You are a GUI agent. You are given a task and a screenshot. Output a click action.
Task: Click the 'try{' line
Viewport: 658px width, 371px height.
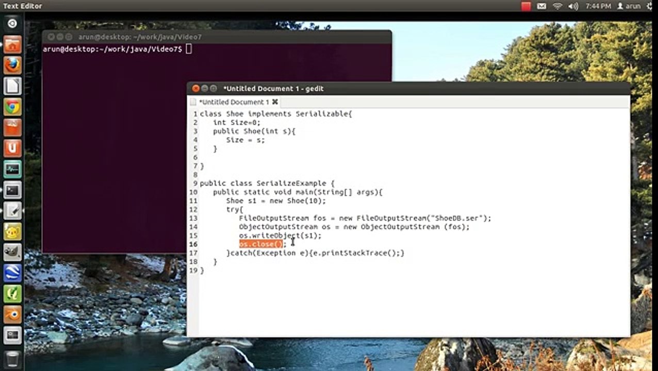click(x=235, y=210)
